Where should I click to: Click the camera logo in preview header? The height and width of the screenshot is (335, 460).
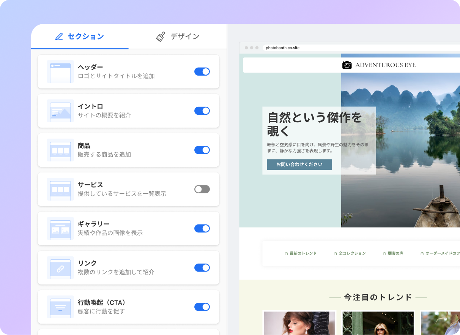tap(347, 65)
